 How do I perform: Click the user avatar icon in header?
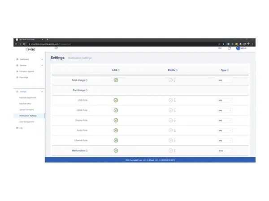(238, 48)
